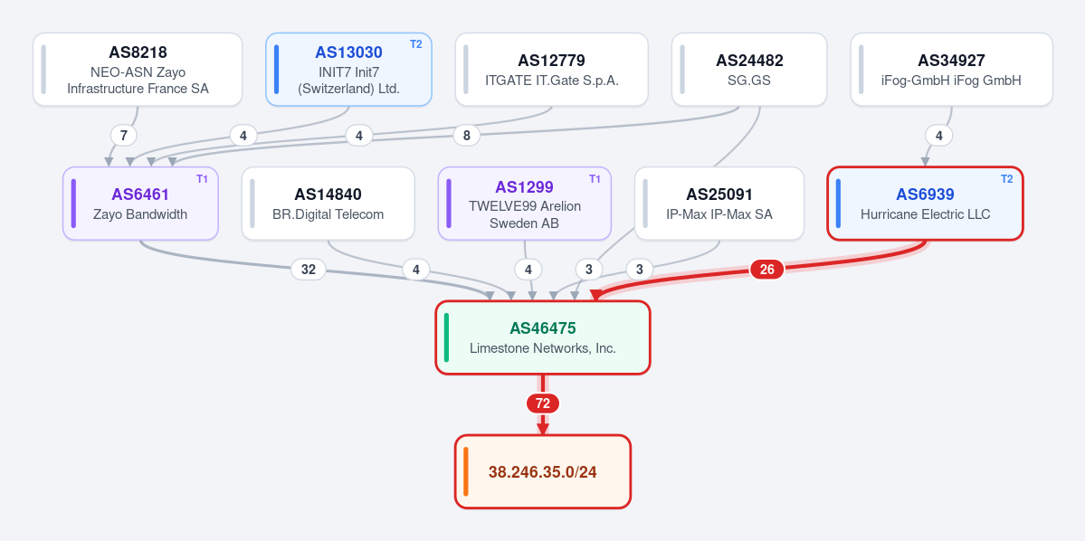Click the 38.246.35.0/24 prefix node
This screenshot has height=541, width=1085.
543,472
